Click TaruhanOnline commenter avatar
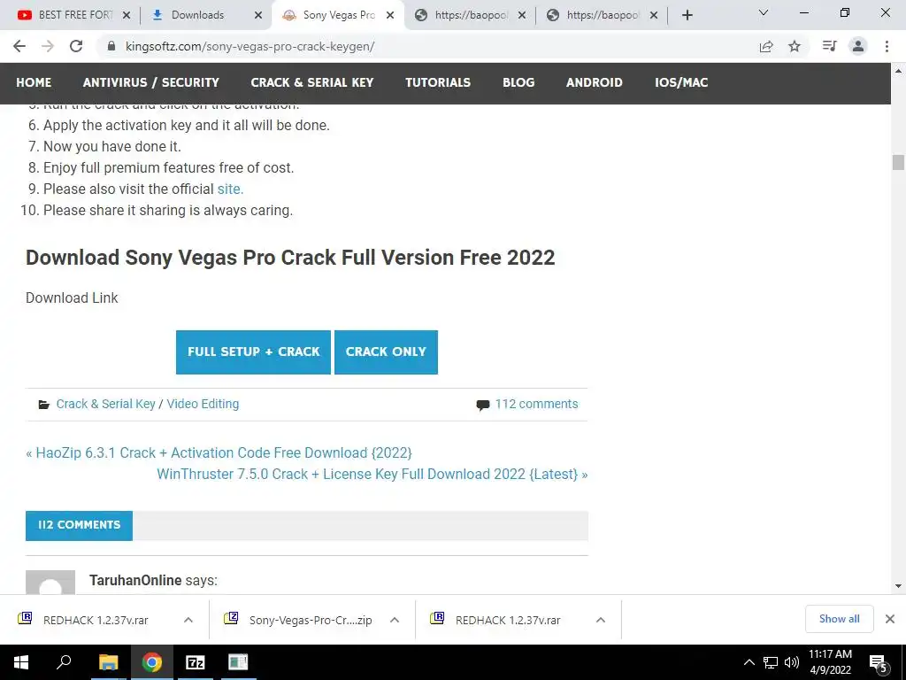The image size is (906, 680). (x=50, y=583)
